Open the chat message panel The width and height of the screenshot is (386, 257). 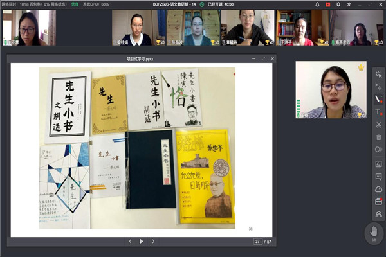point(379,176)
